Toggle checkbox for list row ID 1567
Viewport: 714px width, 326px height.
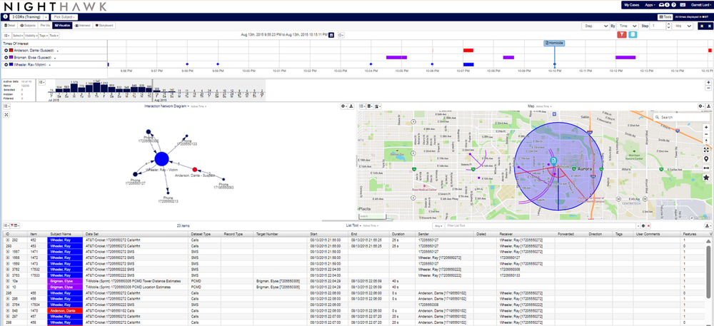pyautogui.click(x=7, y=251)
